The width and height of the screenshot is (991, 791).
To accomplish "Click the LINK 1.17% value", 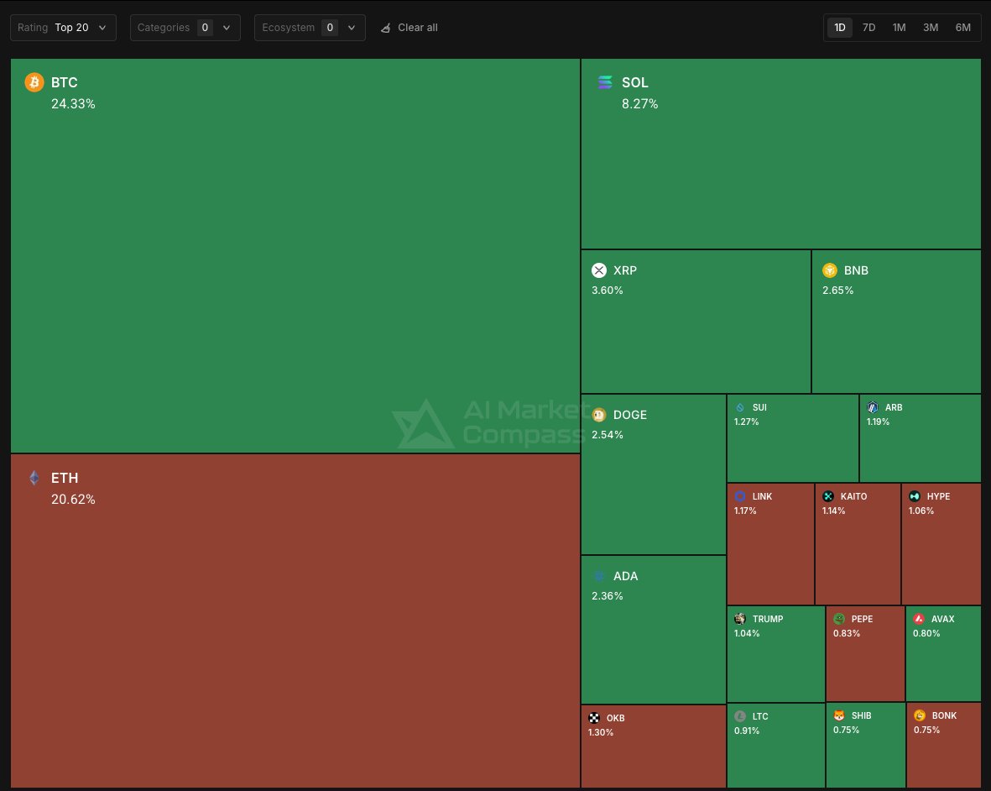I will click(x=745, y=511).
